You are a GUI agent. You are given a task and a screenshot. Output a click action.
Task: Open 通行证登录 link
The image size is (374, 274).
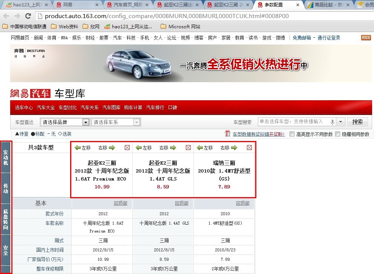tap(329, 38)
